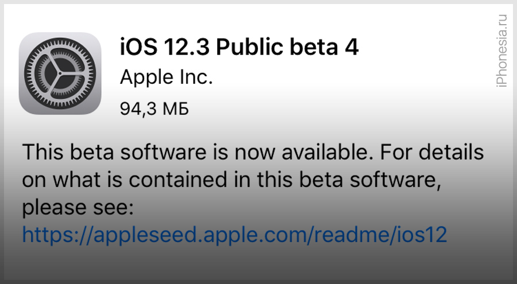This screenshot has width=517, height=284.
Task: Select the iOS 12.3 Public beta 4 title
Action: [x=239, y=46]
